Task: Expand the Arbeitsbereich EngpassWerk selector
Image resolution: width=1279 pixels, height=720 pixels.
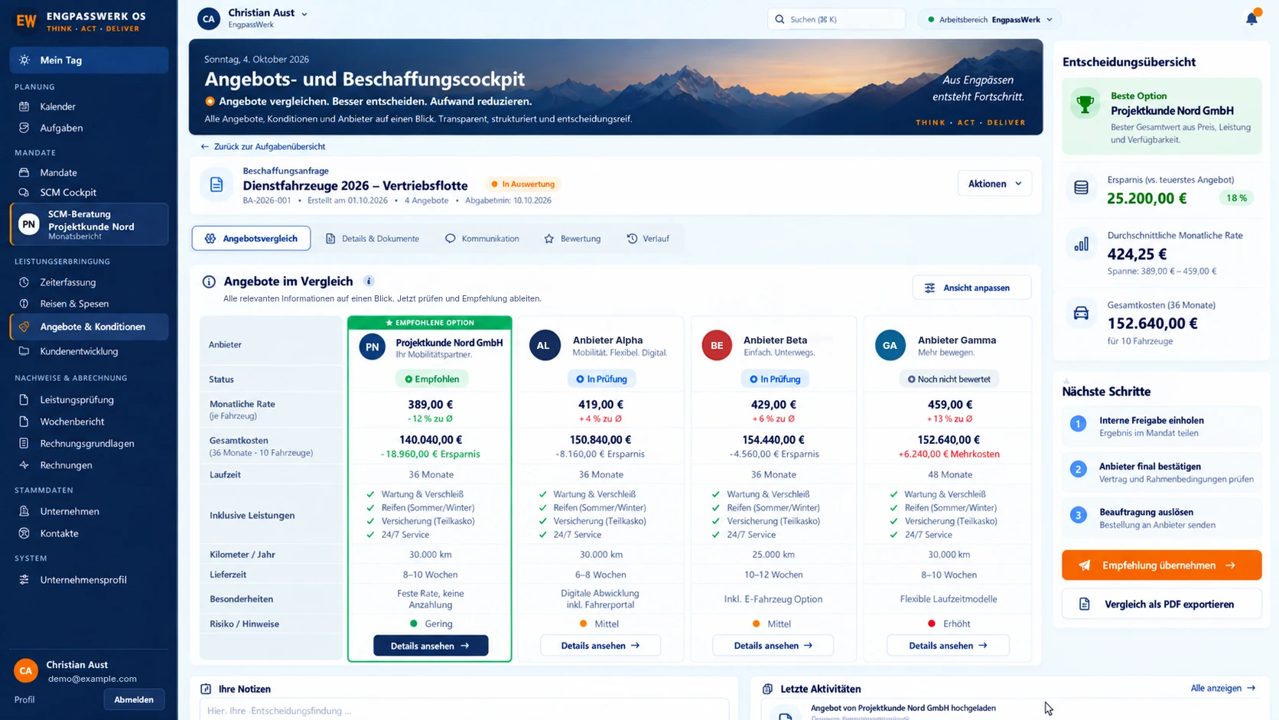Action: [x=991, y=19]
